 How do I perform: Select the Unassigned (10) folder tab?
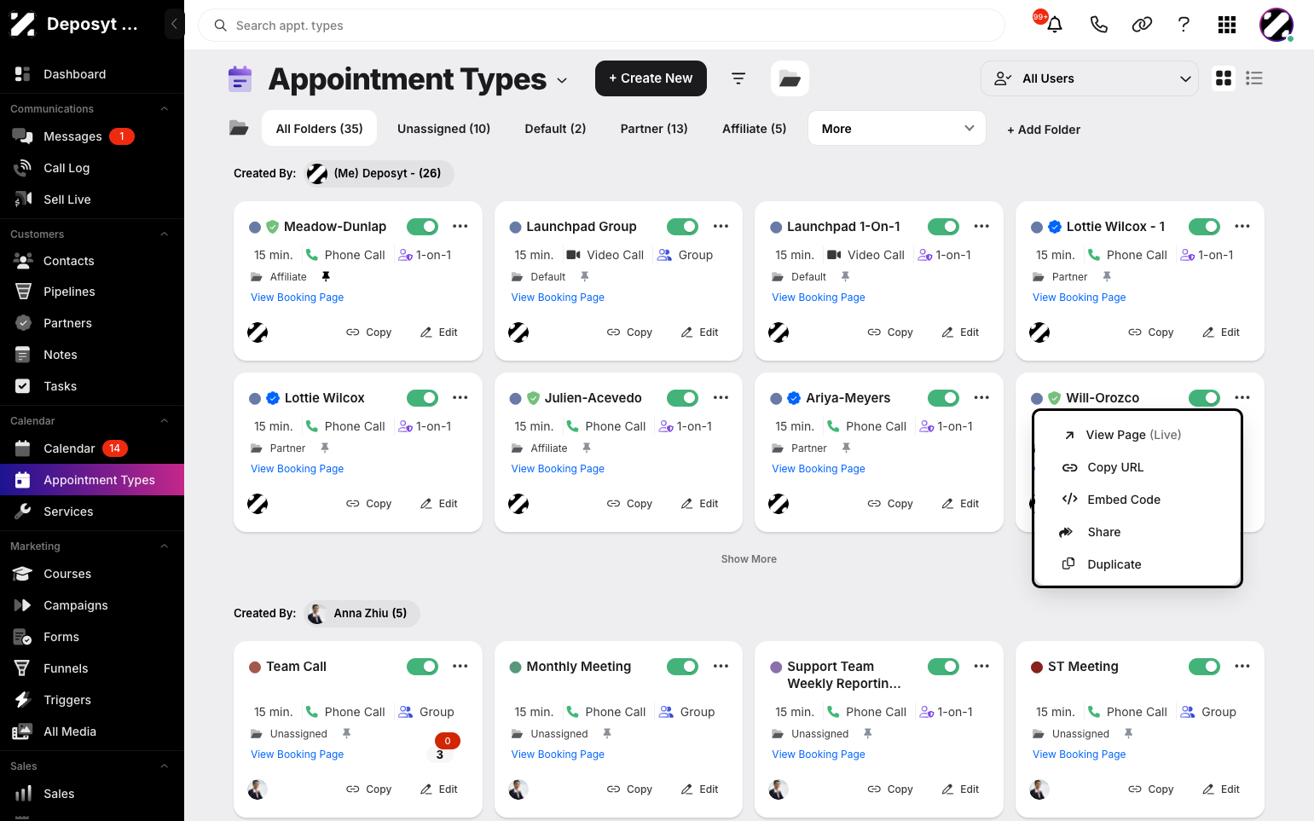[x=443, y=129]
